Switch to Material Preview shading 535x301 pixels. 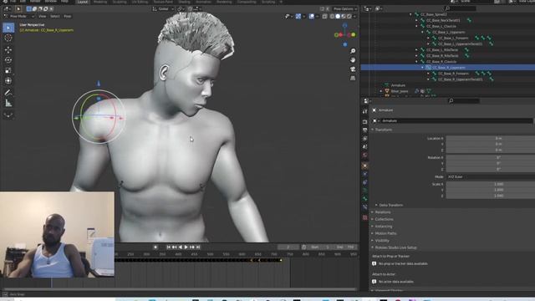coord(344,16)
